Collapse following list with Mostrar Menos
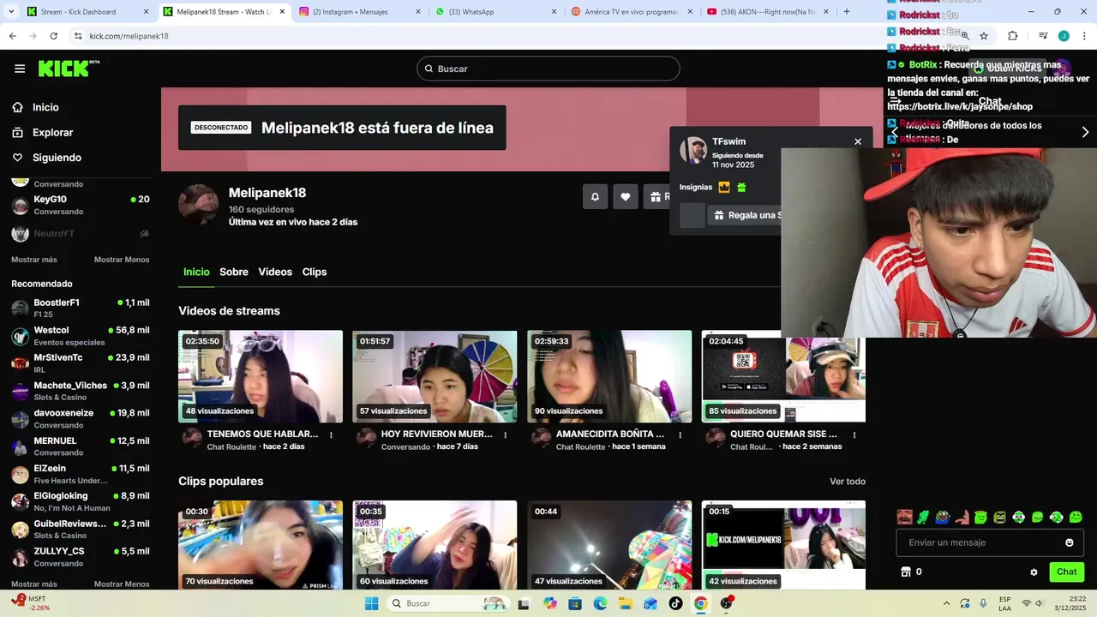The width and height of the screenshot is (1097, 617). pyautogui.click(x=122, y=260)
